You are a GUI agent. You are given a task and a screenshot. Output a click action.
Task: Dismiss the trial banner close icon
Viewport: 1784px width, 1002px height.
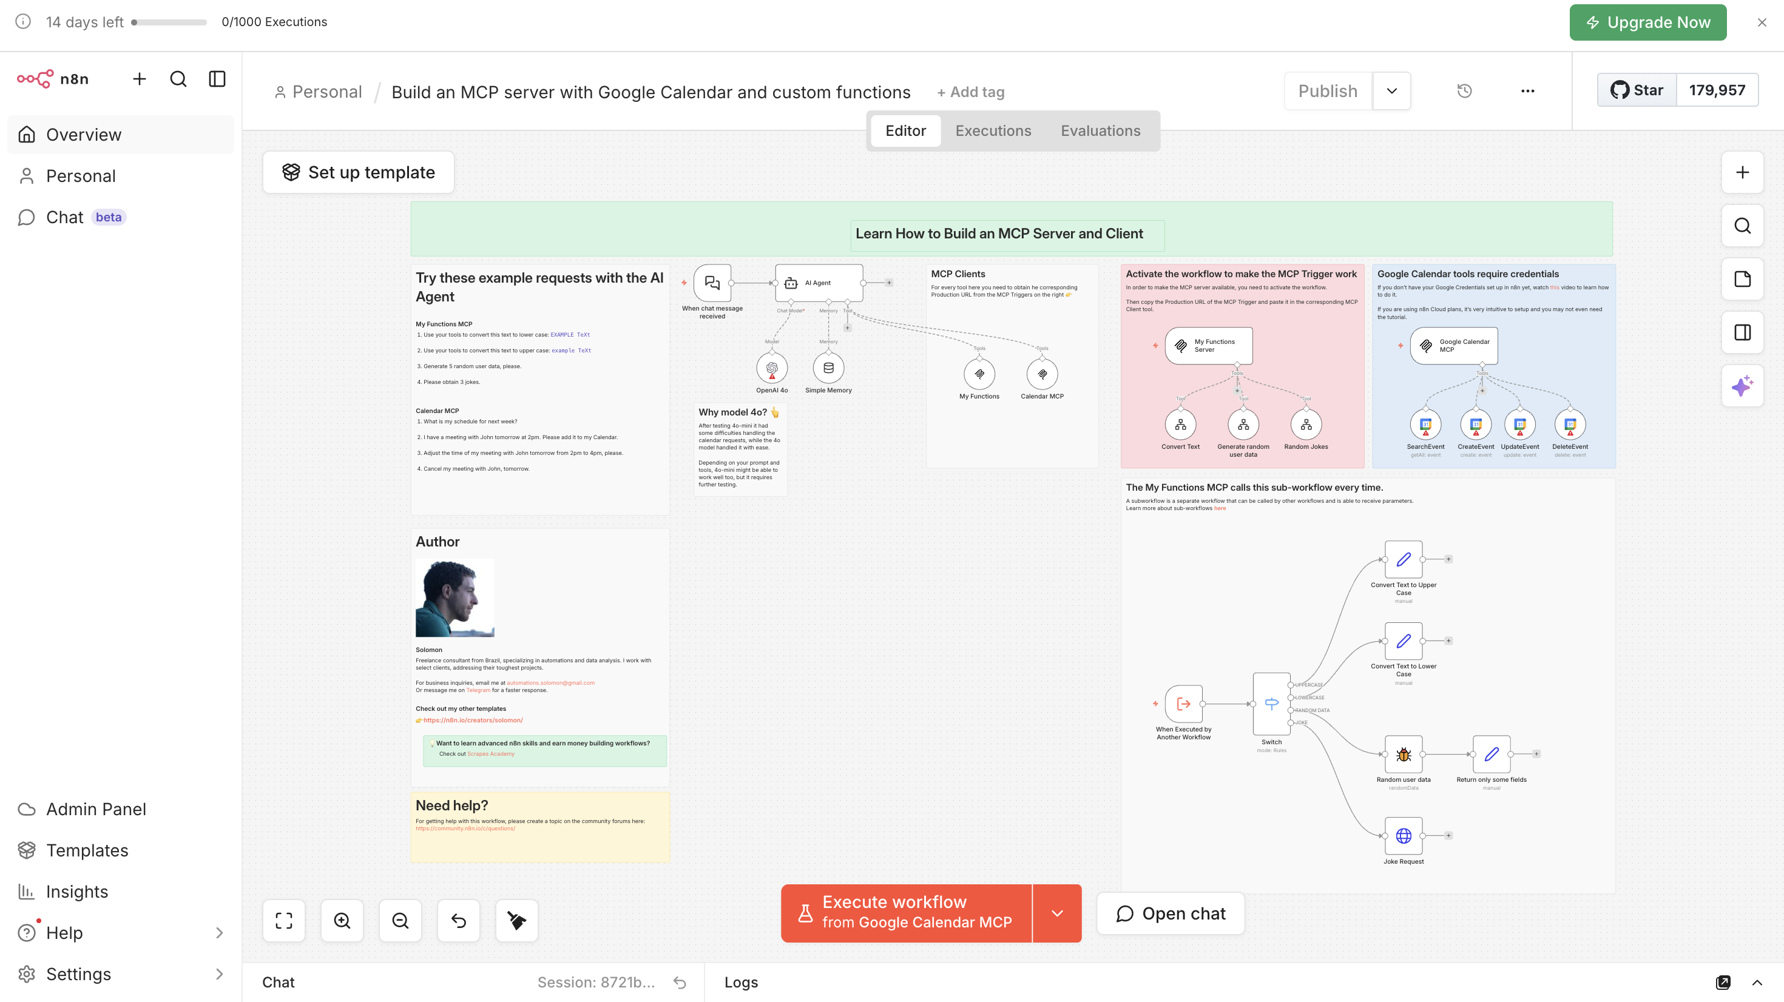point(1762,22)
